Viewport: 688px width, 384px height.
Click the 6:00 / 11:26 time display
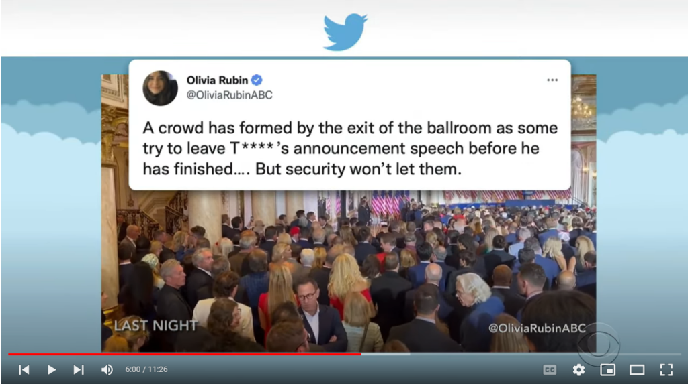pos(146,369)
